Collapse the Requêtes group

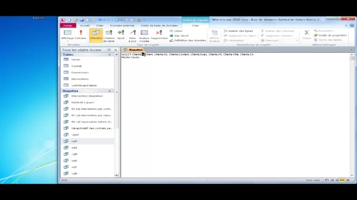pyautogui.click(x=109, y=91)
